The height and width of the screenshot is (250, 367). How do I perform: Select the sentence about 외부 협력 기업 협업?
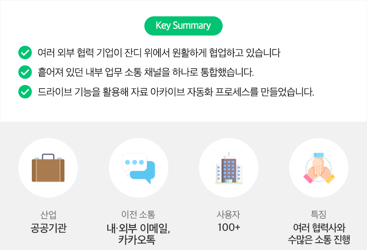click(x=159, y=53)
